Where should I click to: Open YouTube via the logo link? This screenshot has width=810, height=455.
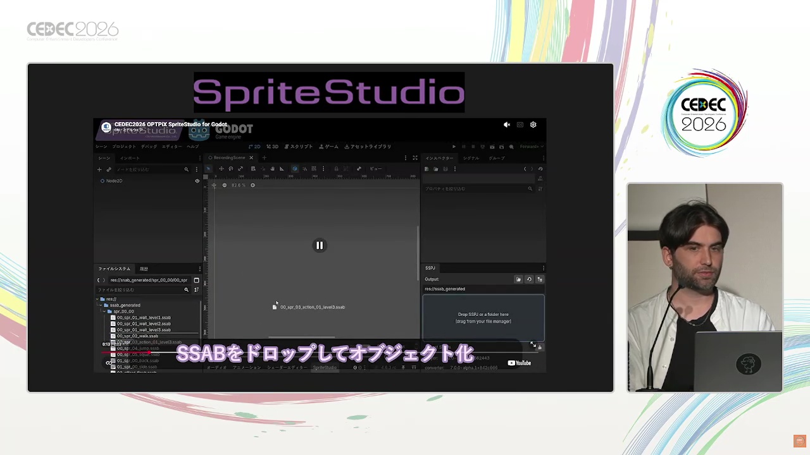point(519,363)
